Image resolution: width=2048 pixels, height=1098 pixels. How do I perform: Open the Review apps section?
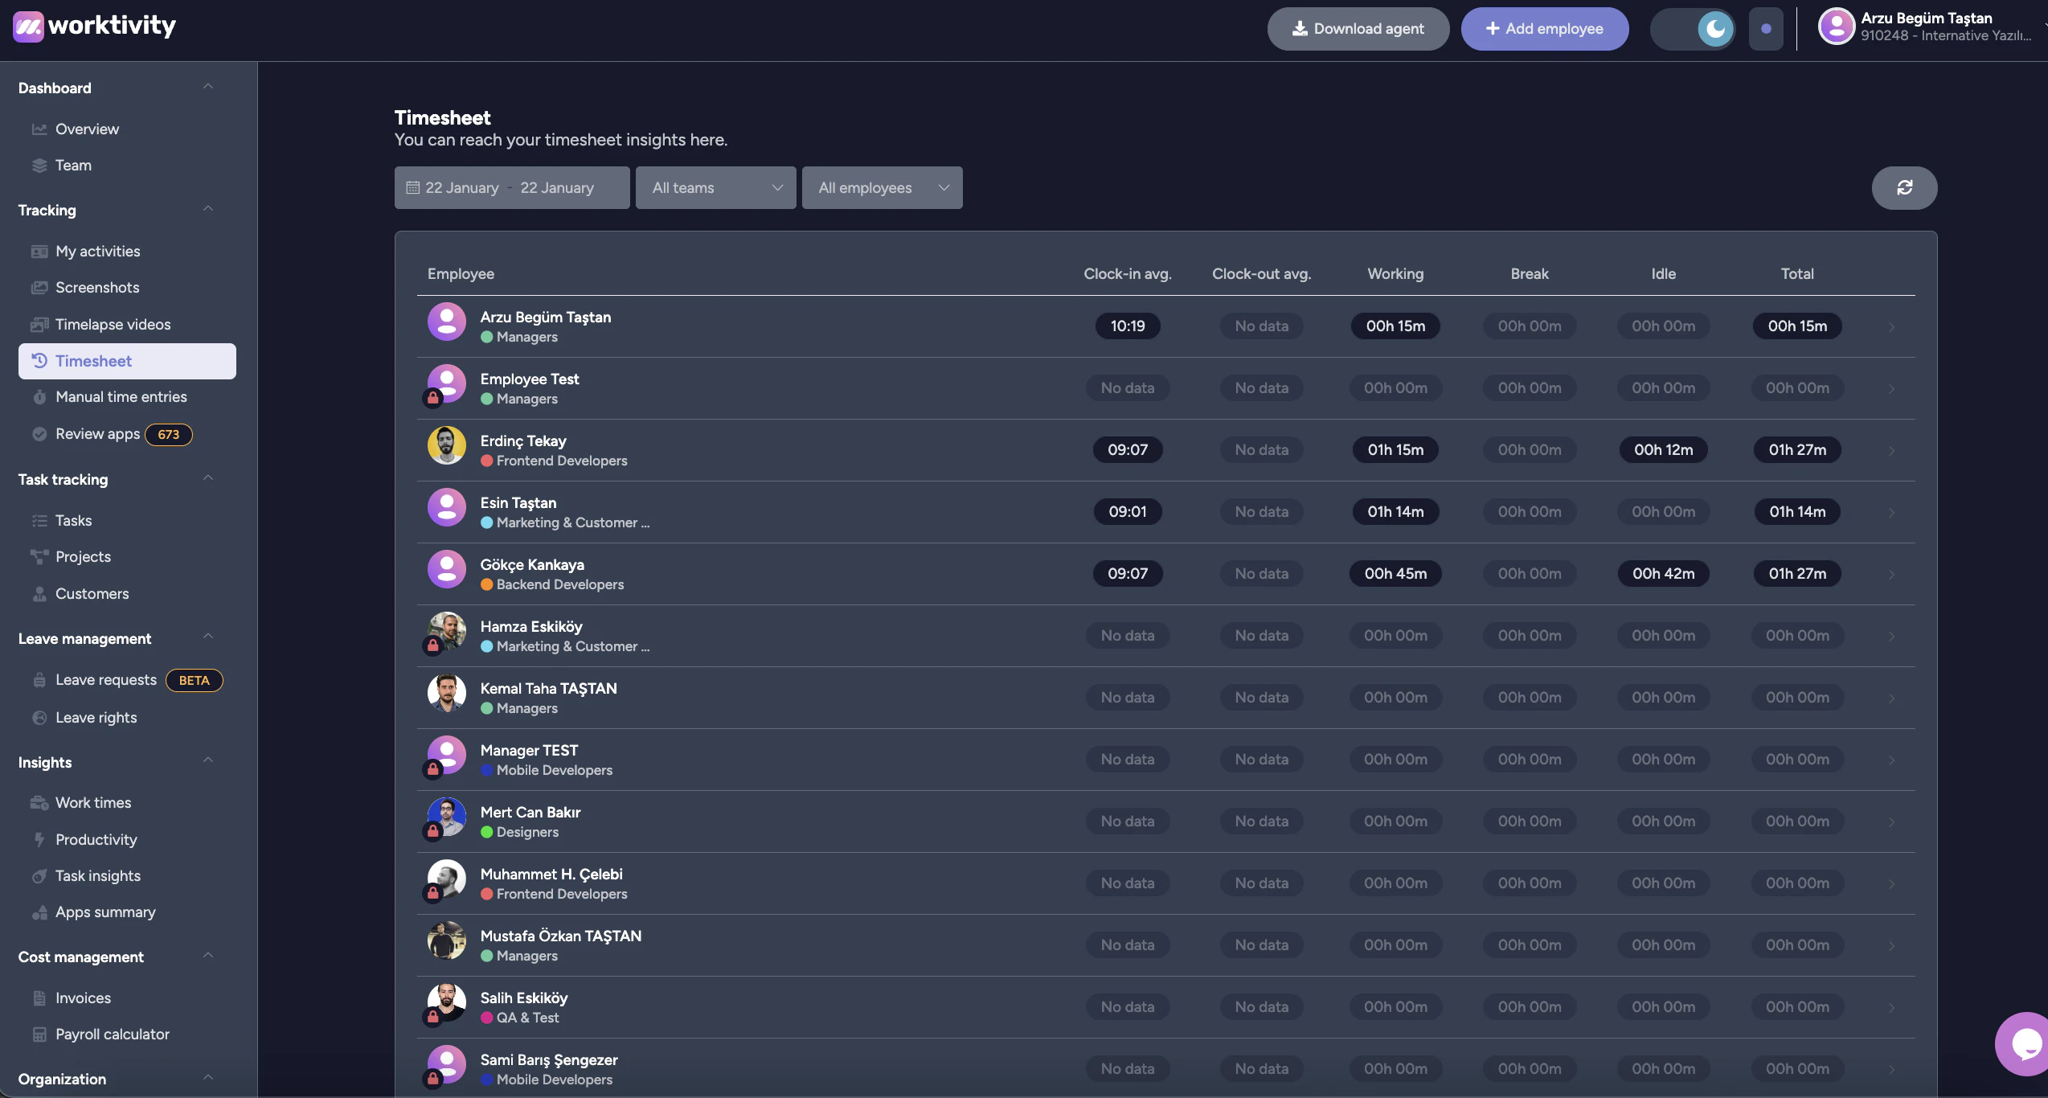tap(98, 433)
